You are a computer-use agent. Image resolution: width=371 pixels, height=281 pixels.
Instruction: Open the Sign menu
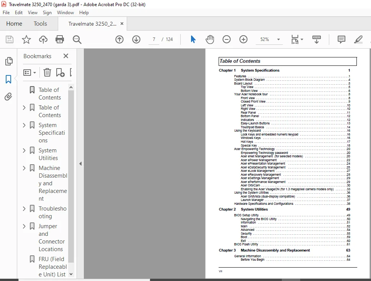(47, 13)
